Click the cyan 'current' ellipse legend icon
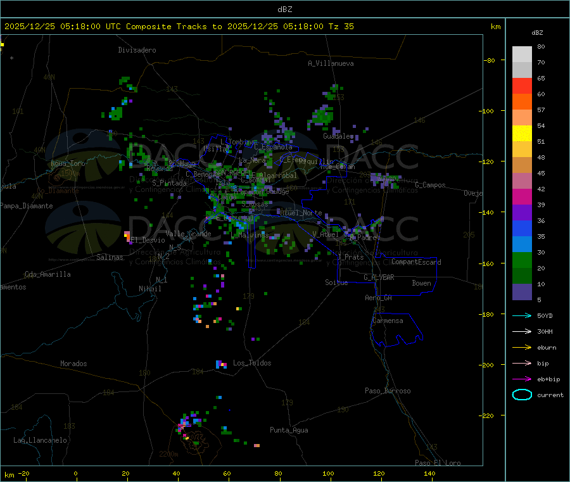This screenshot has width=570, height=482. click(x=522, y=395)
